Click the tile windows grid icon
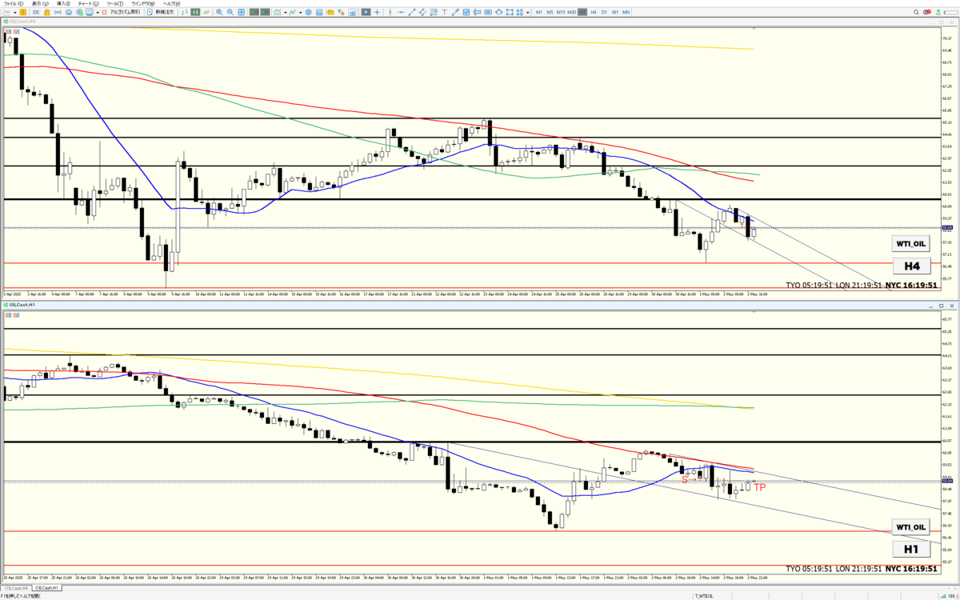 click(241, 12)
